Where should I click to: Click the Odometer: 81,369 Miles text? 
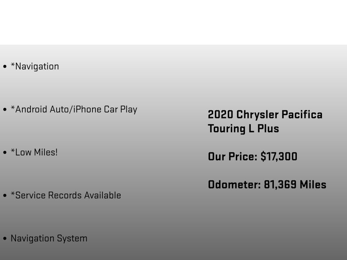pyautogui.click(x=267, y=185)
